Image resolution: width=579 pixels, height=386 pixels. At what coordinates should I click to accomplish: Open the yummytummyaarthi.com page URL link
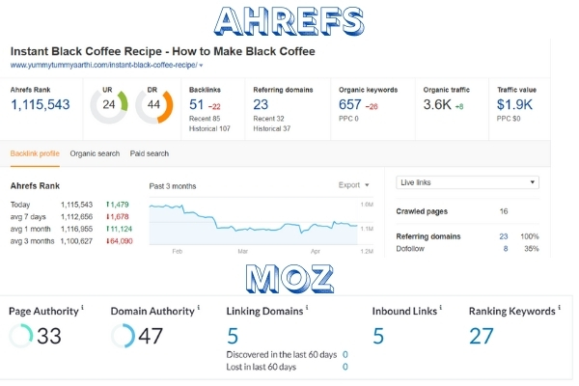104,65
